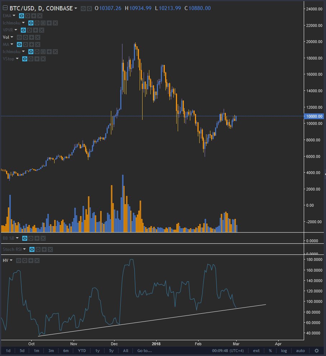Remove the Ichimoku indicator listed under EMA
This screenshot has width=326, height=356.
point(55,23)
